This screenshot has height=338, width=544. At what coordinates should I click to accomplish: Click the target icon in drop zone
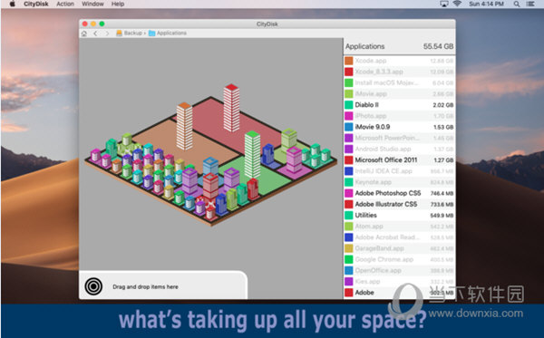93,286
